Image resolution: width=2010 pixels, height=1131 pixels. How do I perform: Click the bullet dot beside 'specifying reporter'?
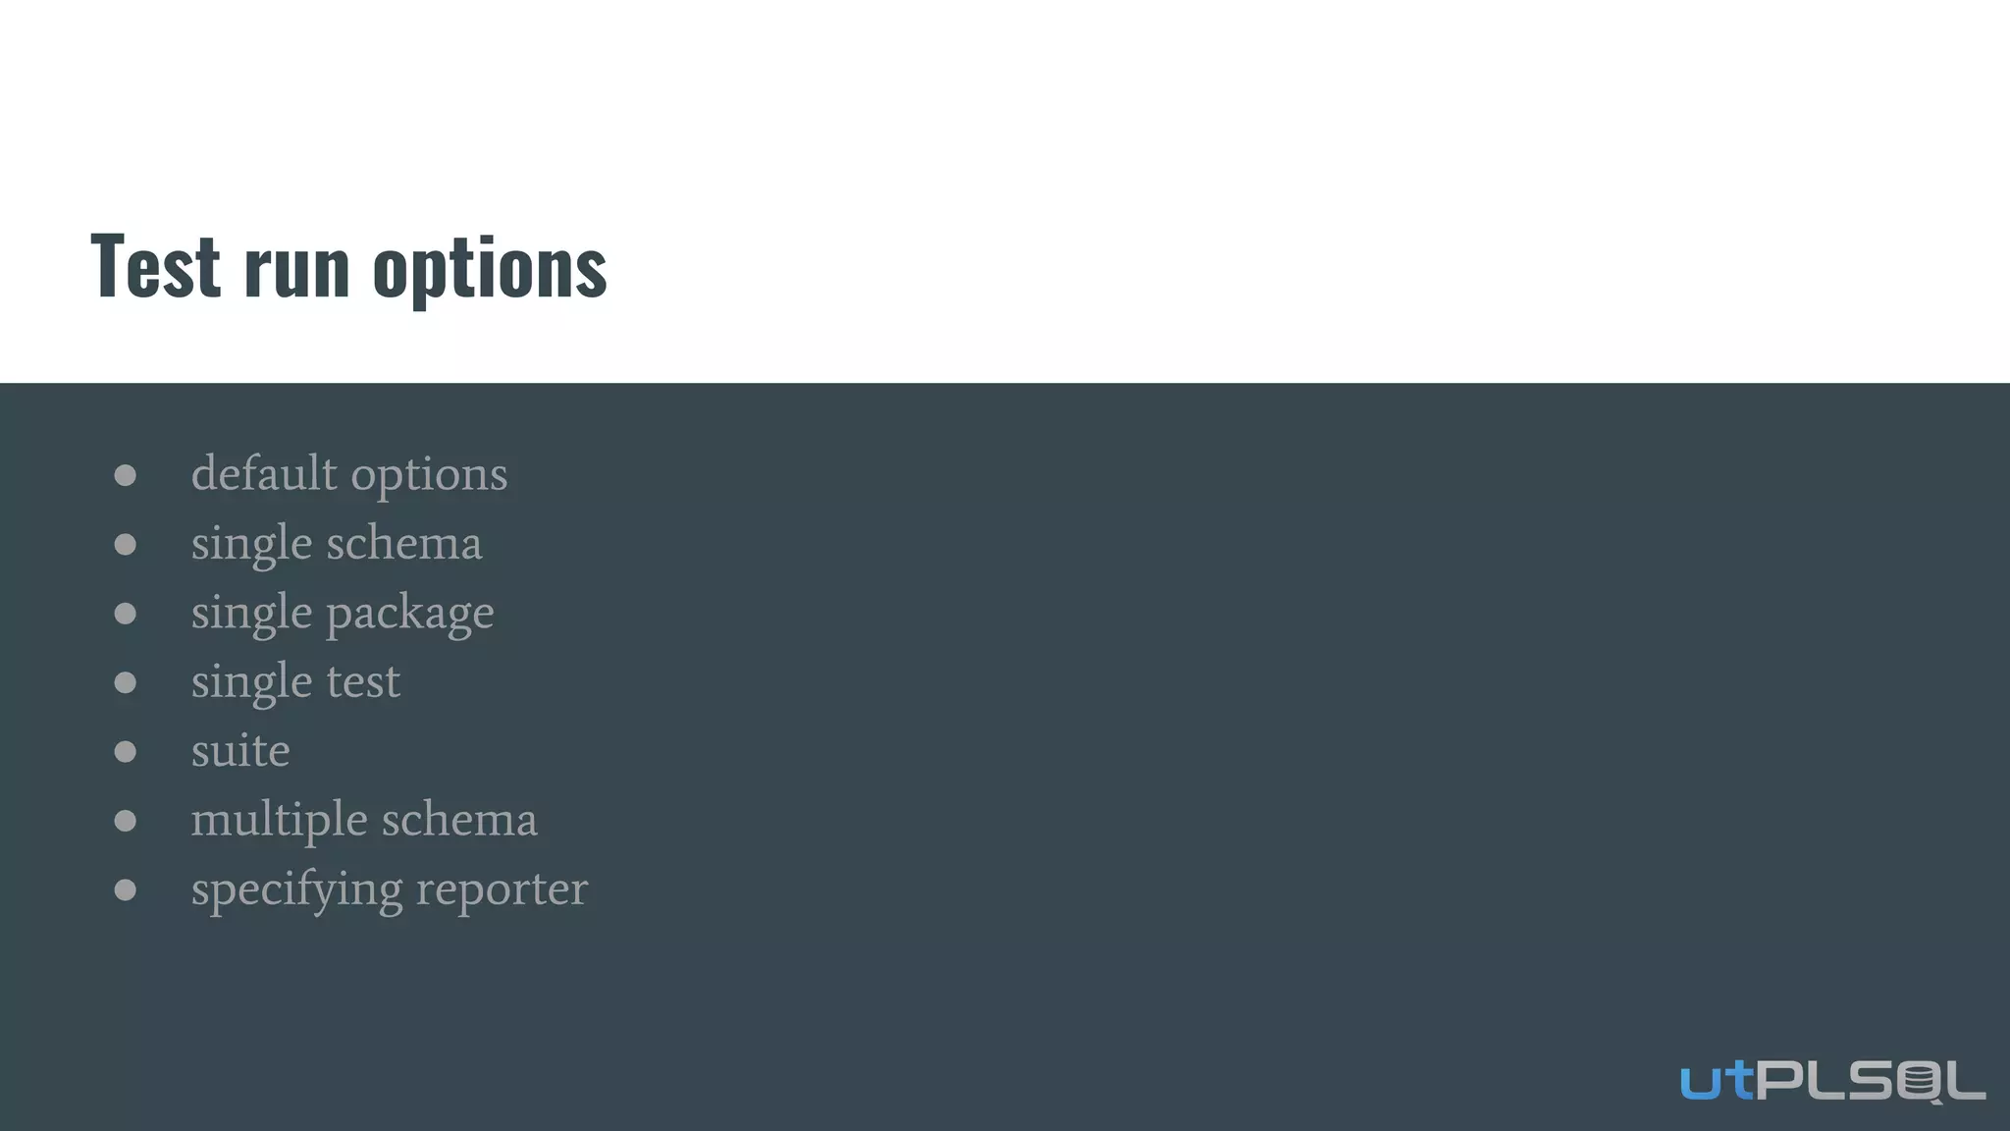(125, 889)
